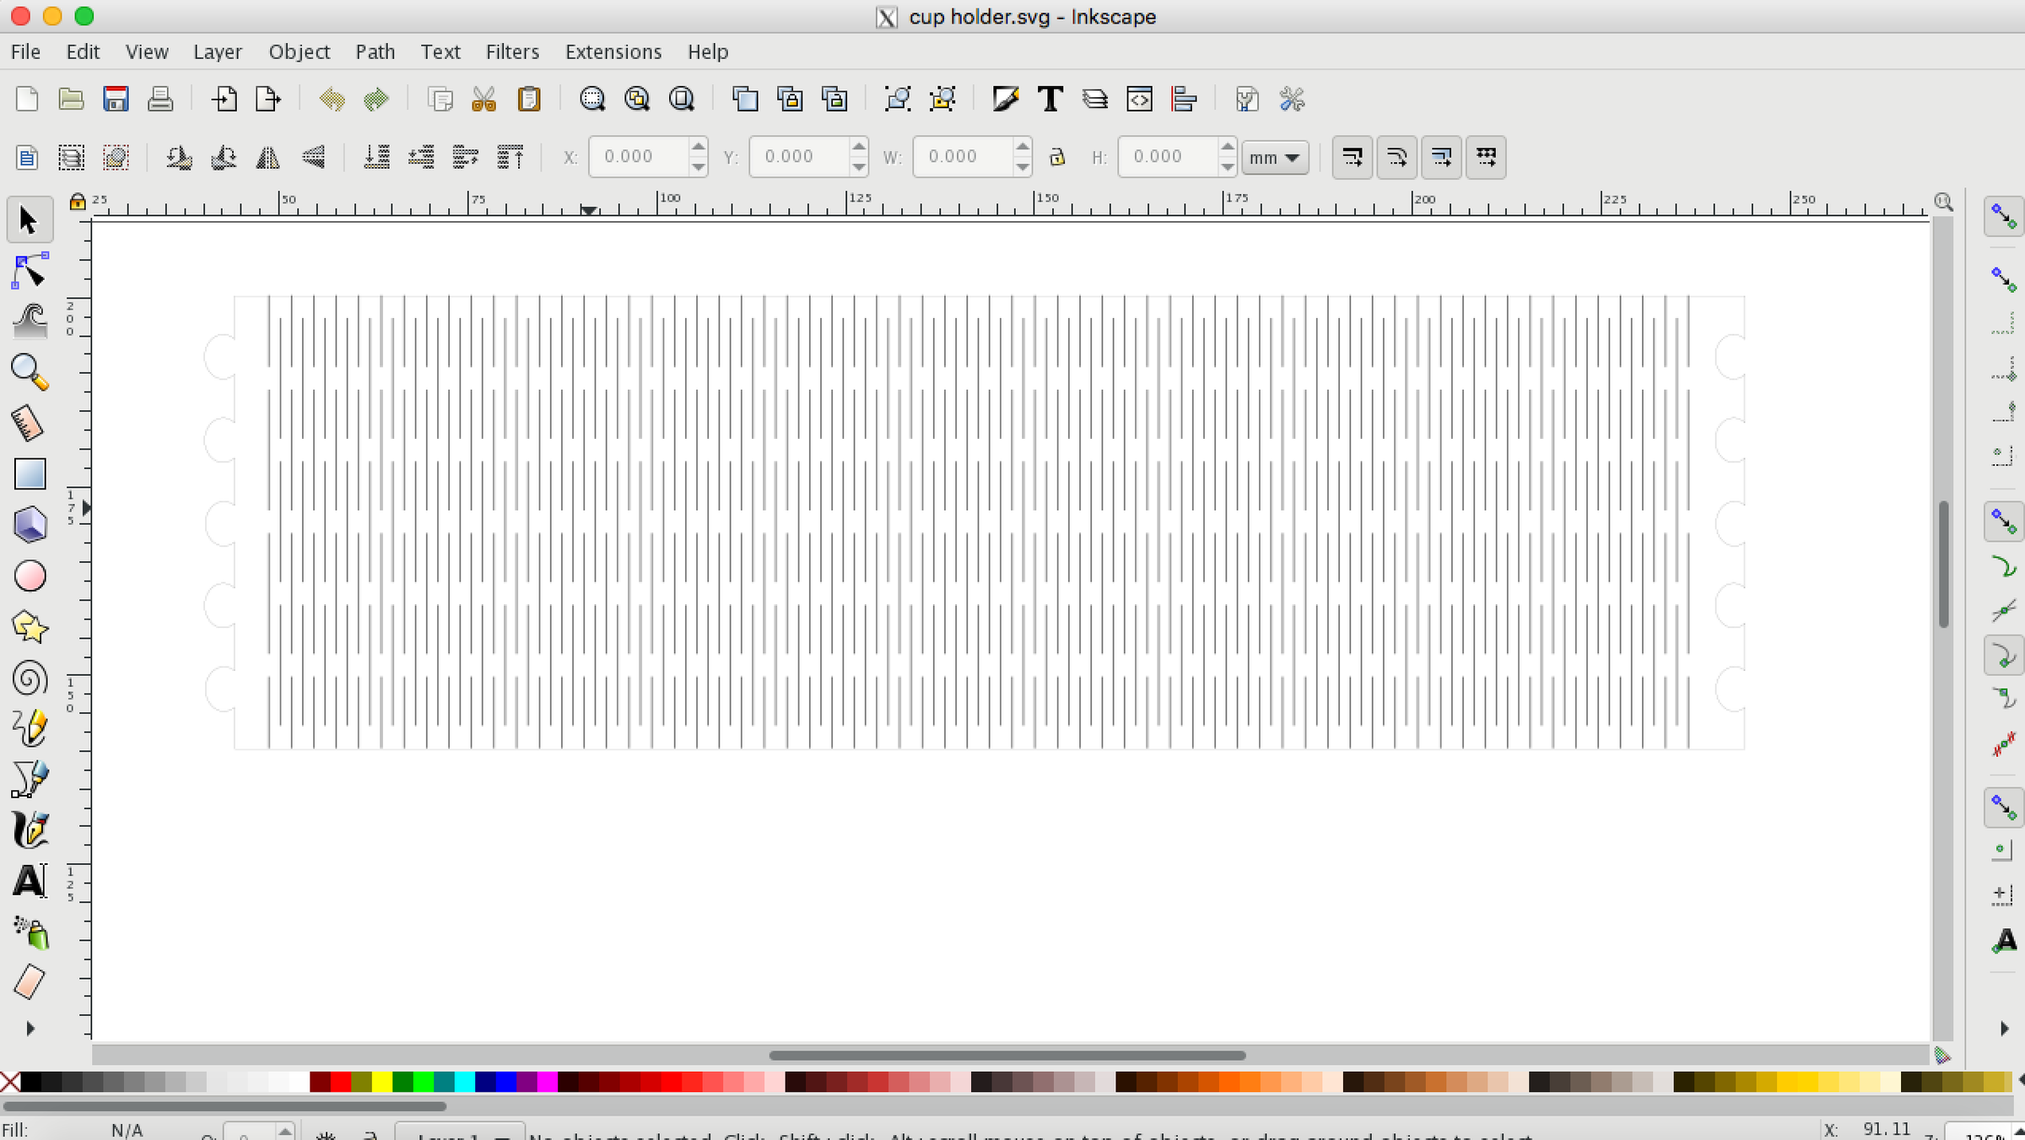Click the Export icon

point(268,99)
